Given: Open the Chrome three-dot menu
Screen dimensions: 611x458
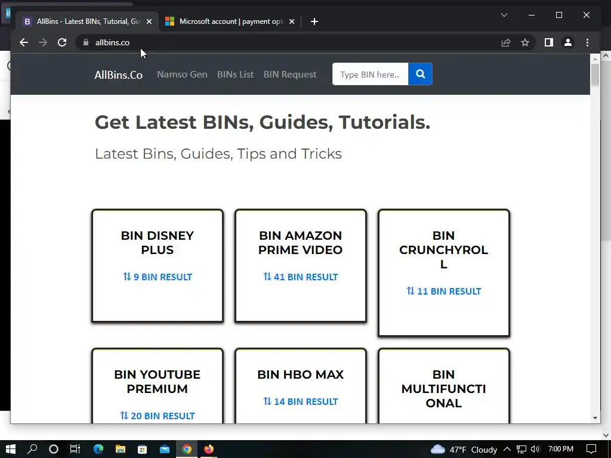Looking at the screenshot, I should [x=587, y=42].
